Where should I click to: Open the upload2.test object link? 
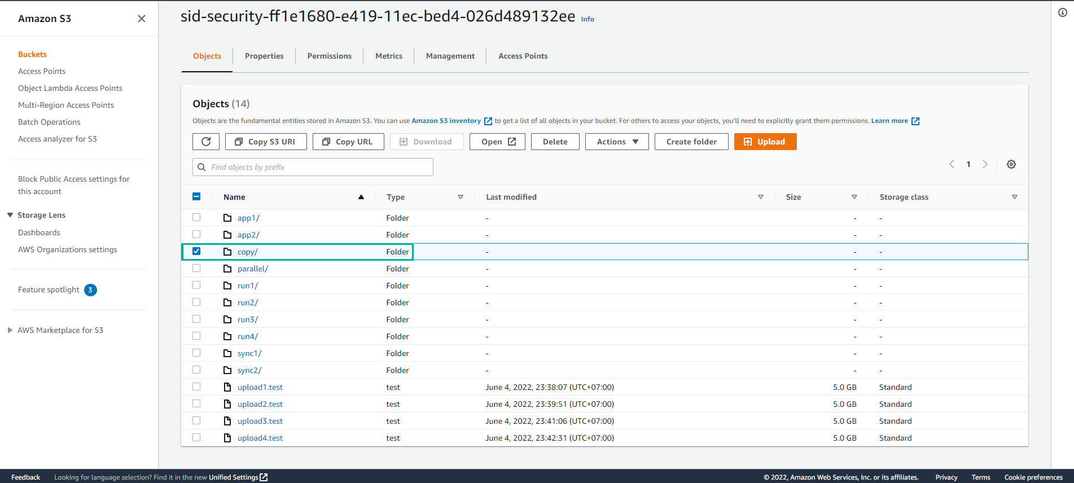point(260,404)
